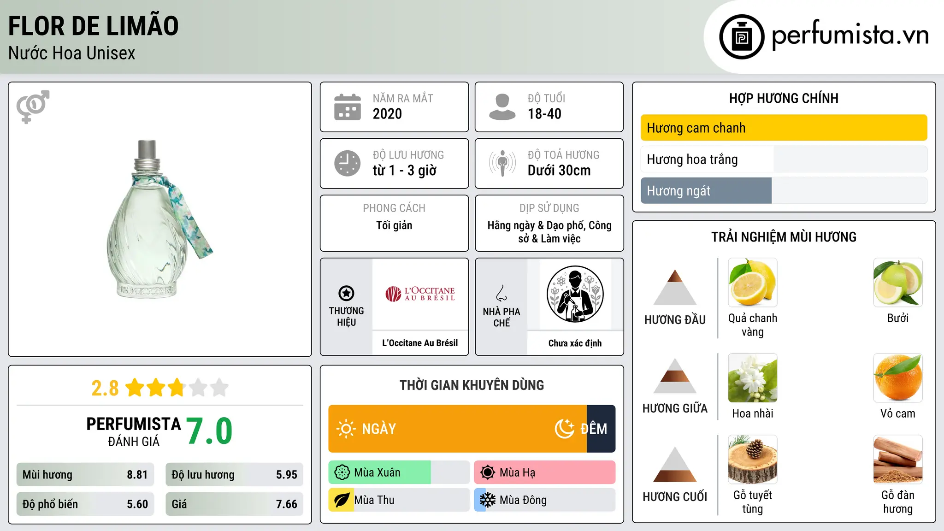Click the Giá 7.66 score box
944x531 pixels.
234,504
